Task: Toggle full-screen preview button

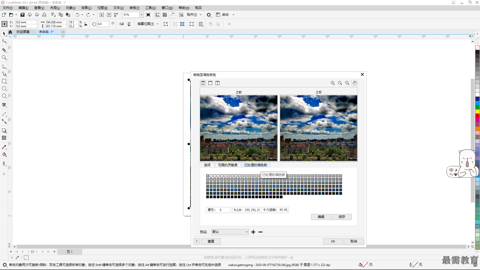Action: [148, 15]
